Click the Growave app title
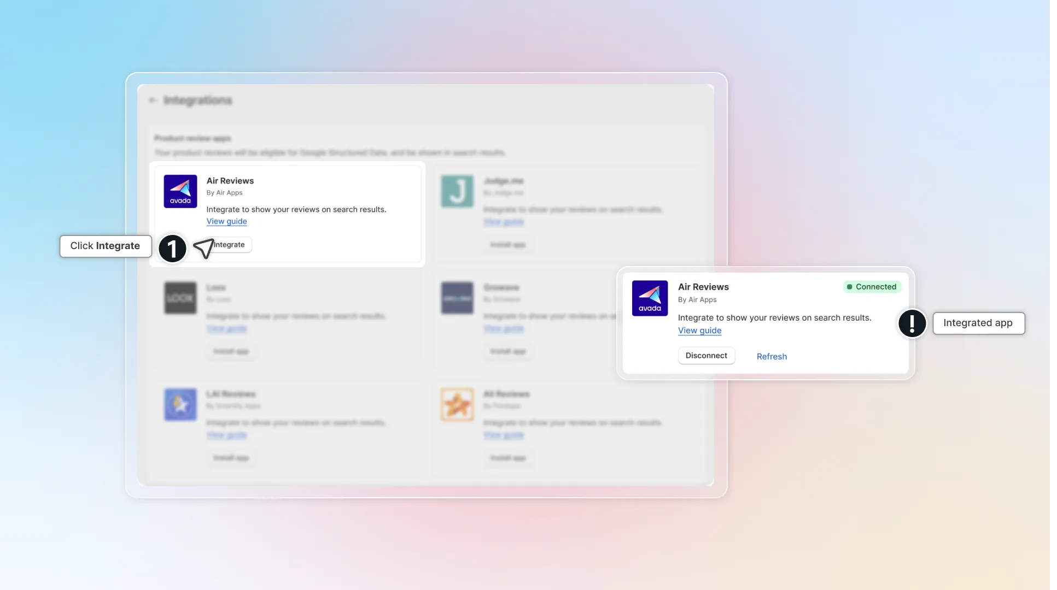Screen dimensions: 1057x590 [501, 287]
